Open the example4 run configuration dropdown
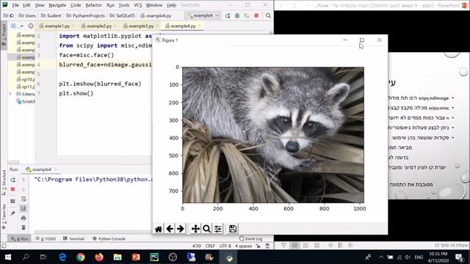 (203, 15)
